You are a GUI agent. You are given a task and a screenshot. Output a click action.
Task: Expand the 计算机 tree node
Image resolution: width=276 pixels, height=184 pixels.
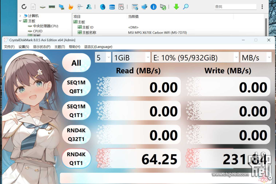(x=20, y=16)
